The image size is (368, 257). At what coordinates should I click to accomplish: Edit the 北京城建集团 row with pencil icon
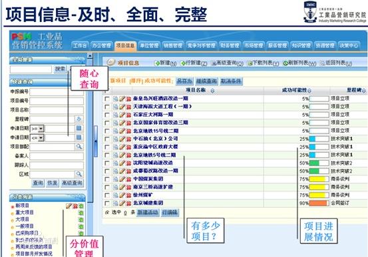[x=122, y=203]
